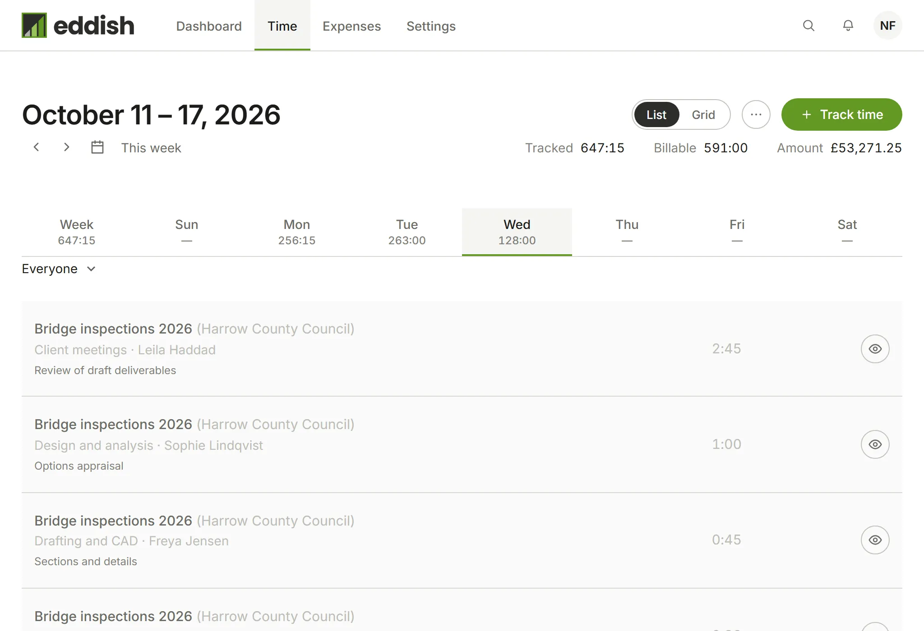
Task: Open notifications bell icon
Action: point(848,26)
